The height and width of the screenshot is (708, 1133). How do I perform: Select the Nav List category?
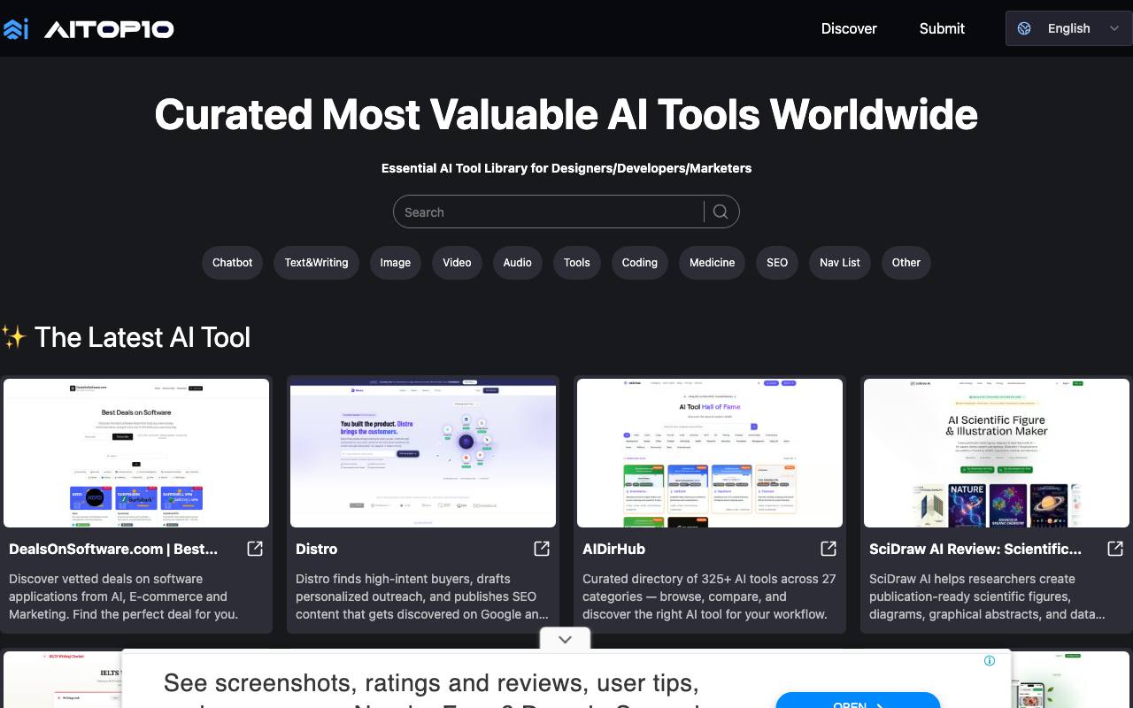[840, 263]
